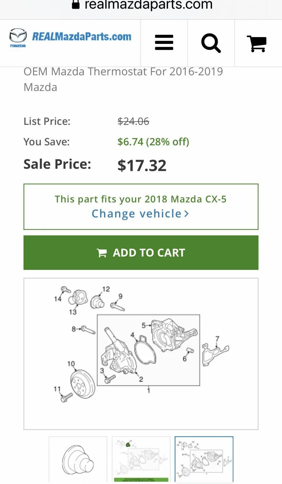Click the Change vehicle link

point(136,214)
